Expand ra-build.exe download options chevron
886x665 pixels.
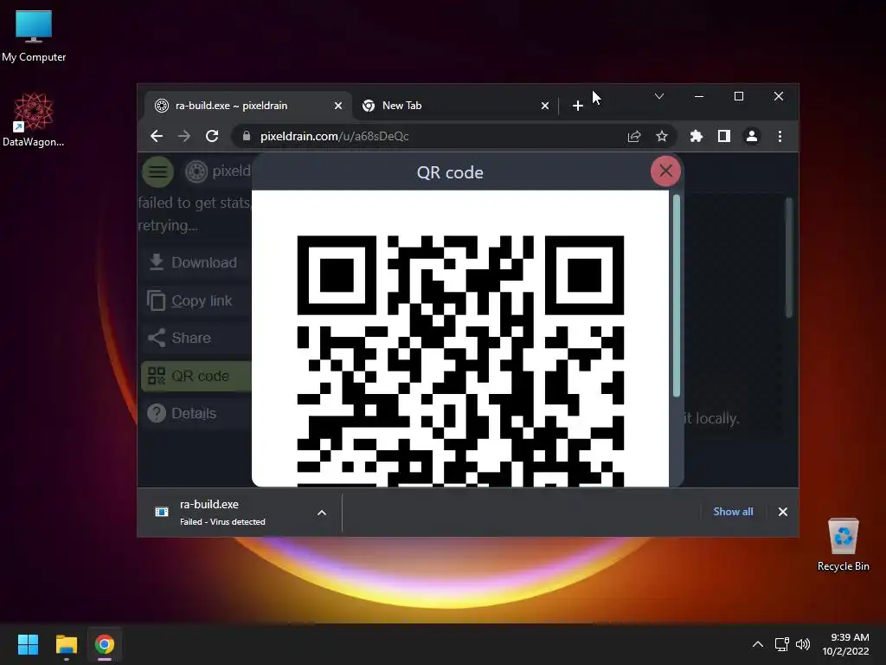point(322,513)
